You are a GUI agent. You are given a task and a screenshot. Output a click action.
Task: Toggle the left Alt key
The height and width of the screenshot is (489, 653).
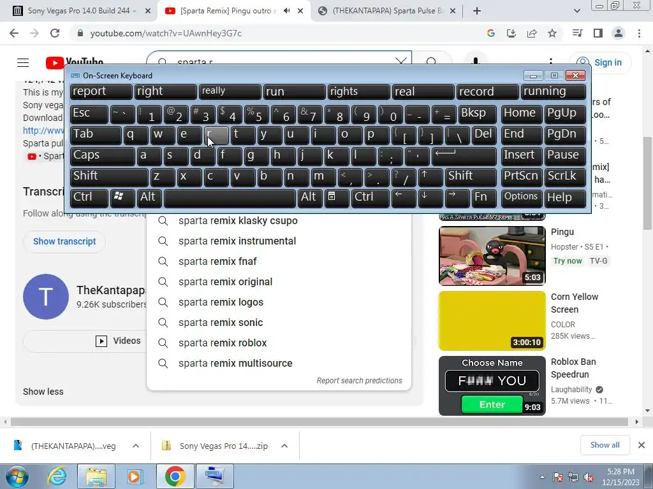click(x=149, y=197)
